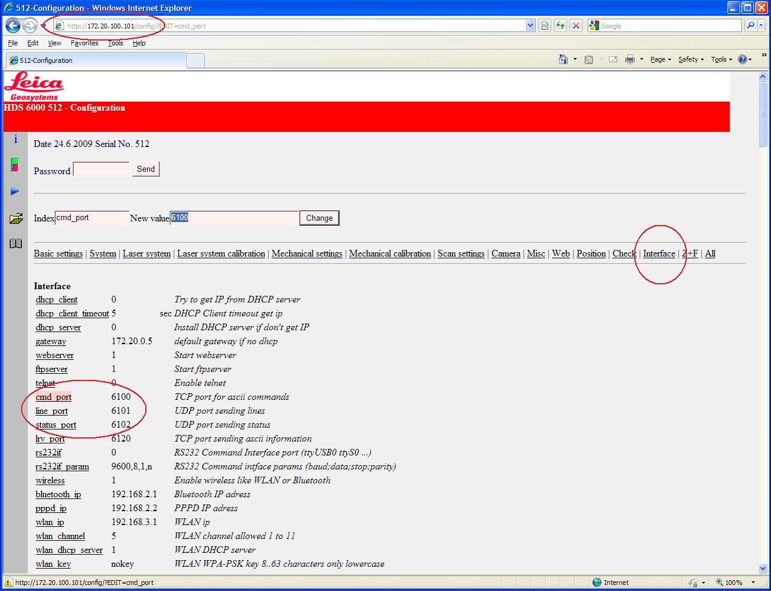Select the 512-Configuration tab
This screenshot has width=771, height=591.
click(x=96, y=60)
